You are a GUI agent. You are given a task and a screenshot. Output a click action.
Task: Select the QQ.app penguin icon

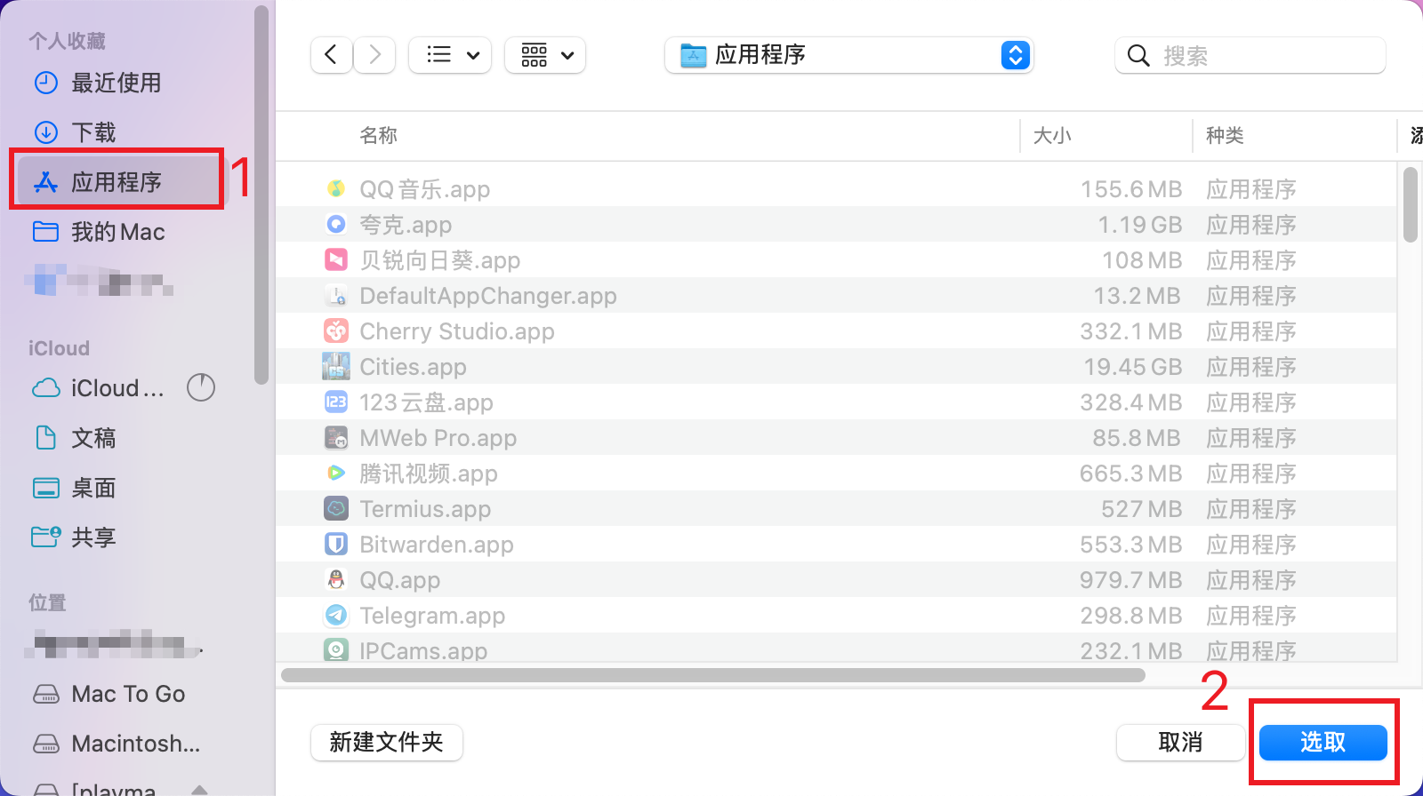click(x=336, y=579)
